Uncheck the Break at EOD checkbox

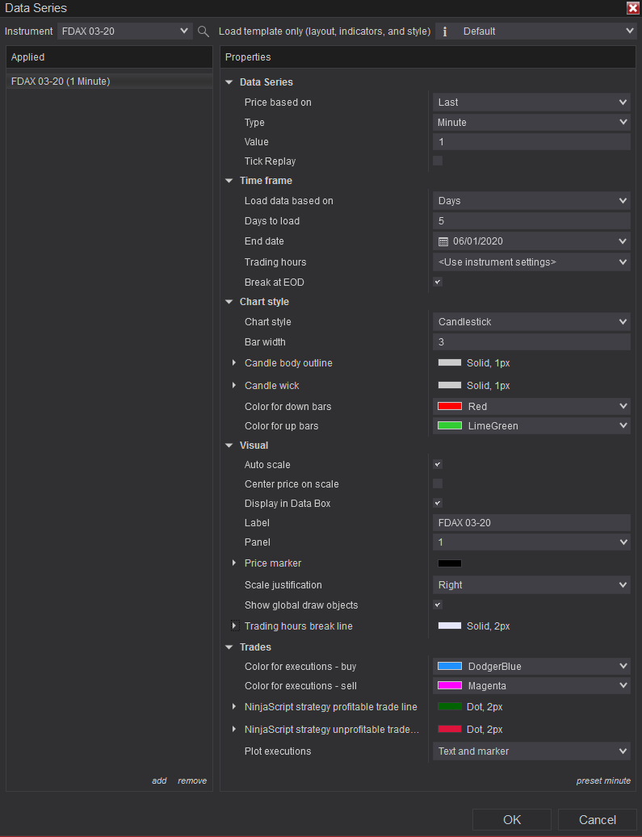[438, 282]
